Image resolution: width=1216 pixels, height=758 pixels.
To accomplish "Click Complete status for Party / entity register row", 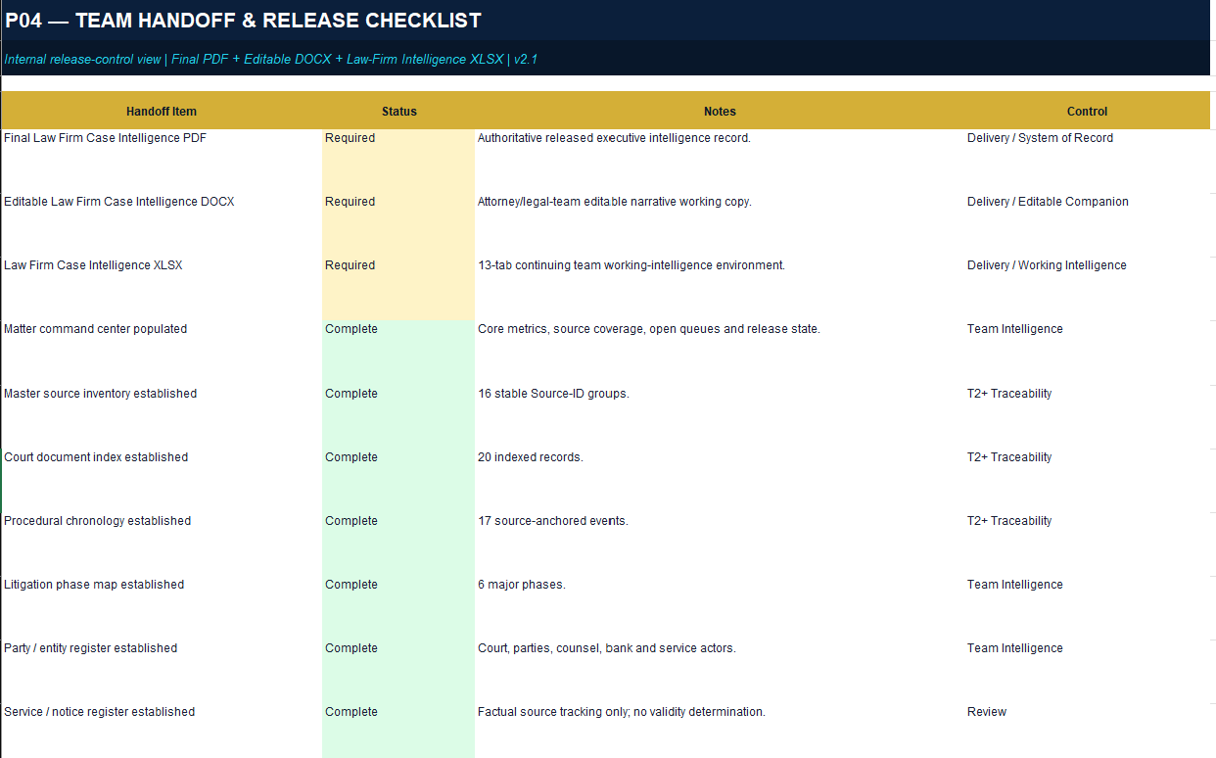I will (398, 672).
